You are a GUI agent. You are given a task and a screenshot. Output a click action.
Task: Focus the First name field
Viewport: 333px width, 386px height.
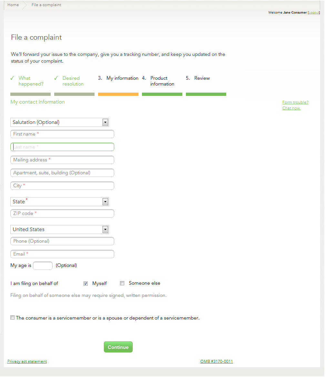pos(62,134)
